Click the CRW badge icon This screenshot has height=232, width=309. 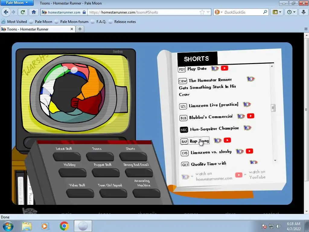(183, 81)
